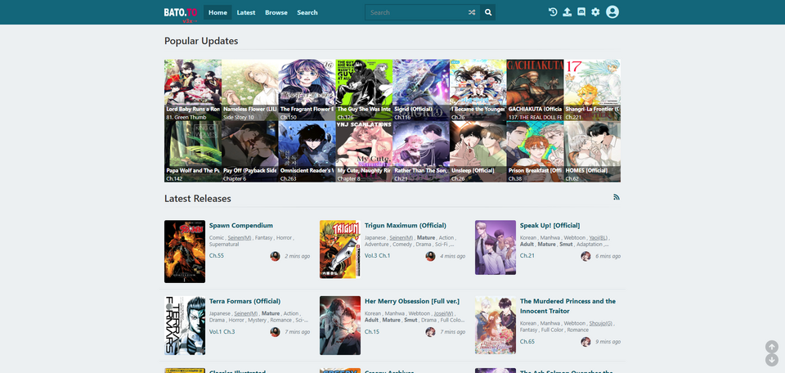Viewport: 785px width, 373px height.
Task: Open Lord Baby Runs a Romance thumbnail
Action: pos(193,90)
